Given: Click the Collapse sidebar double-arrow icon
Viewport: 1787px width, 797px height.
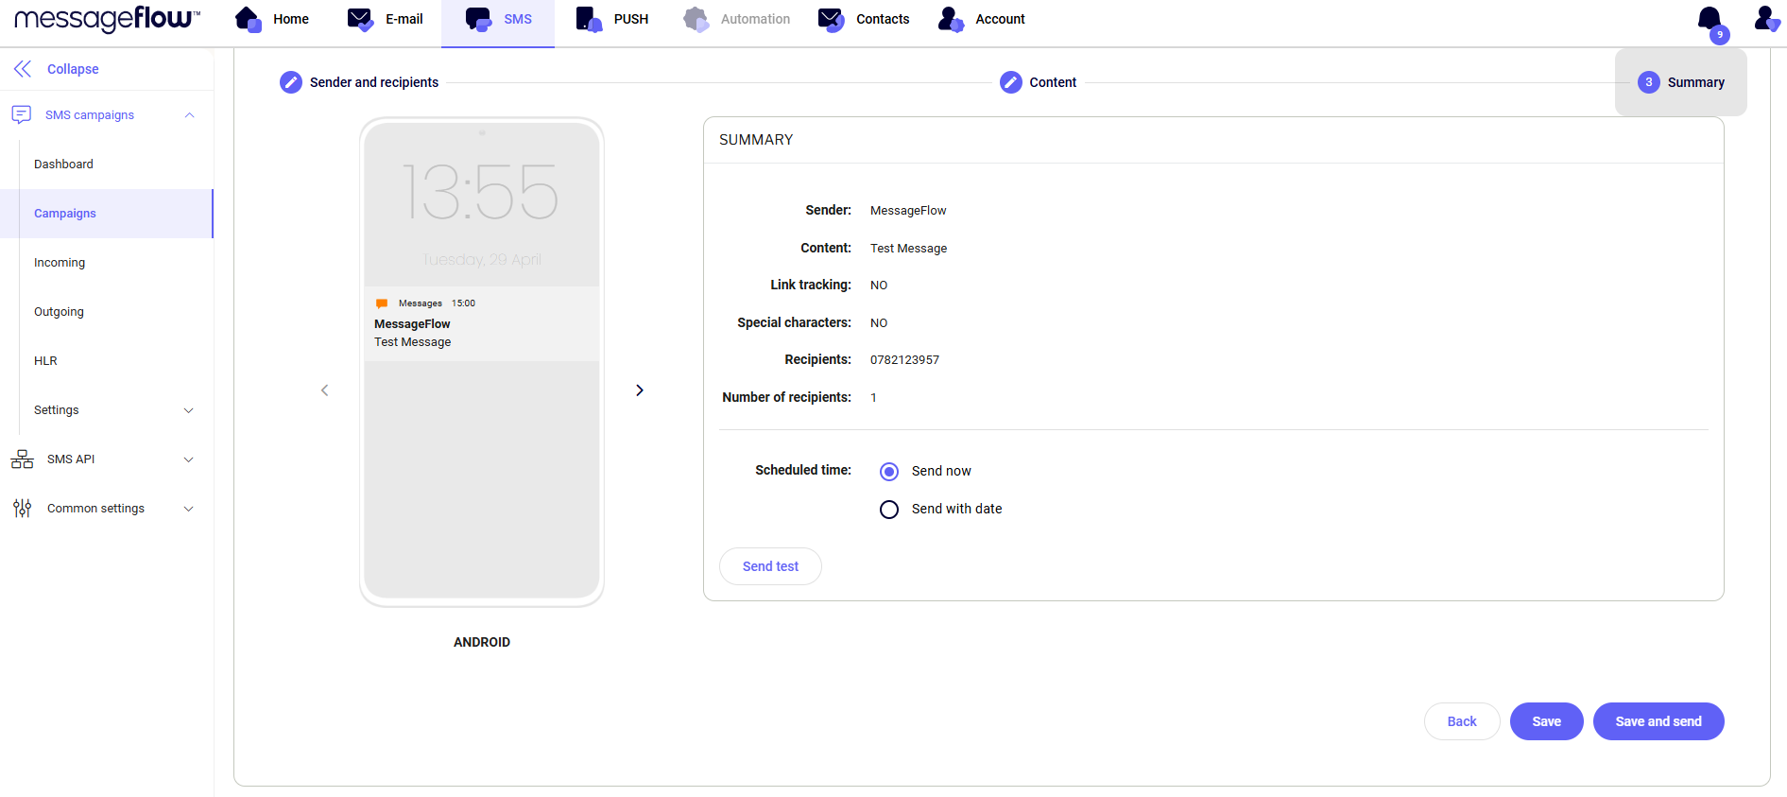Looking at the screenshot, I should 23,69.
